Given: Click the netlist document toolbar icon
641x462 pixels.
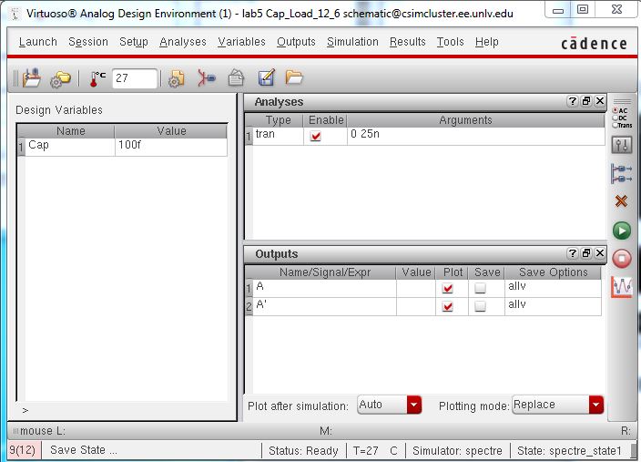Looking at the screenshot, I should pyautogui.click(x=236, y=77).
